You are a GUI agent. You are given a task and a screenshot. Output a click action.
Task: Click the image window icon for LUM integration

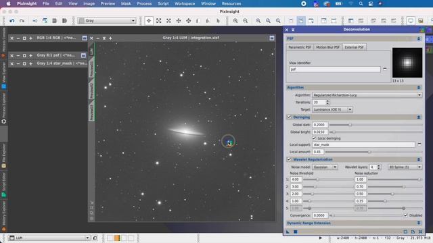point(272,38)
